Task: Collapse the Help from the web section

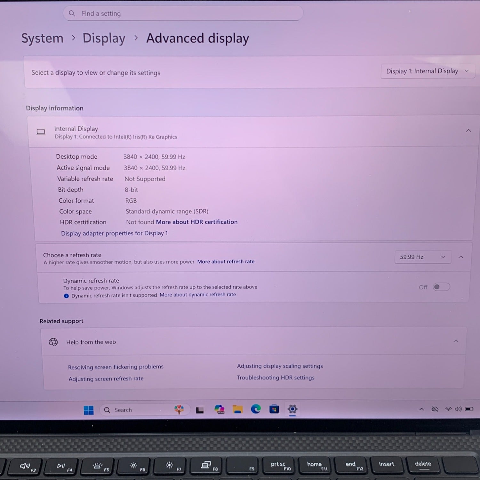Action: (456, 341)
